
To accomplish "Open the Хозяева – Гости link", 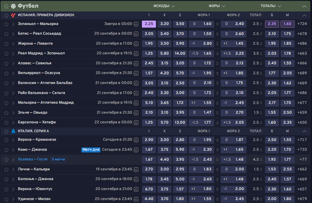I will [33, 159].
